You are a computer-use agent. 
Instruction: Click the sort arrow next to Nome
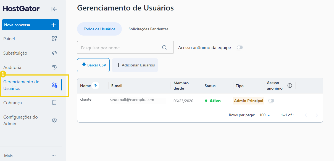coord(95,86)
